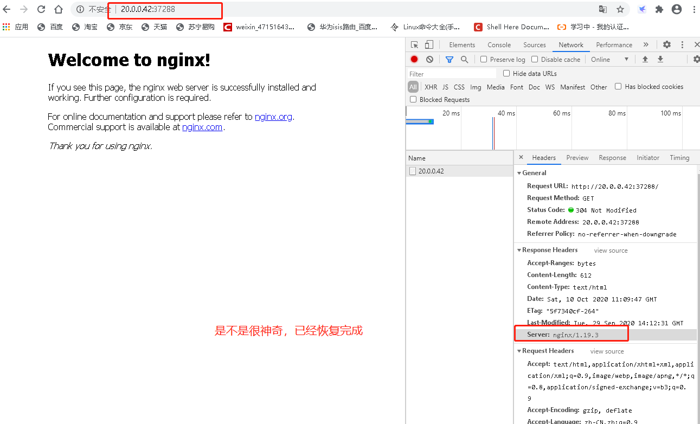Switch to the Console tab
The image size is (700, 424).
(x=499, y=45)
